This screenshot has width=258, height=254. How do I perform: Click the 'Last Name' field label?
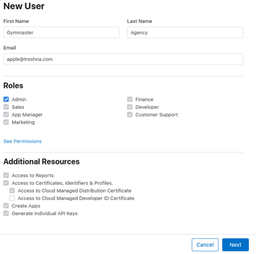[x=139, y=21]
